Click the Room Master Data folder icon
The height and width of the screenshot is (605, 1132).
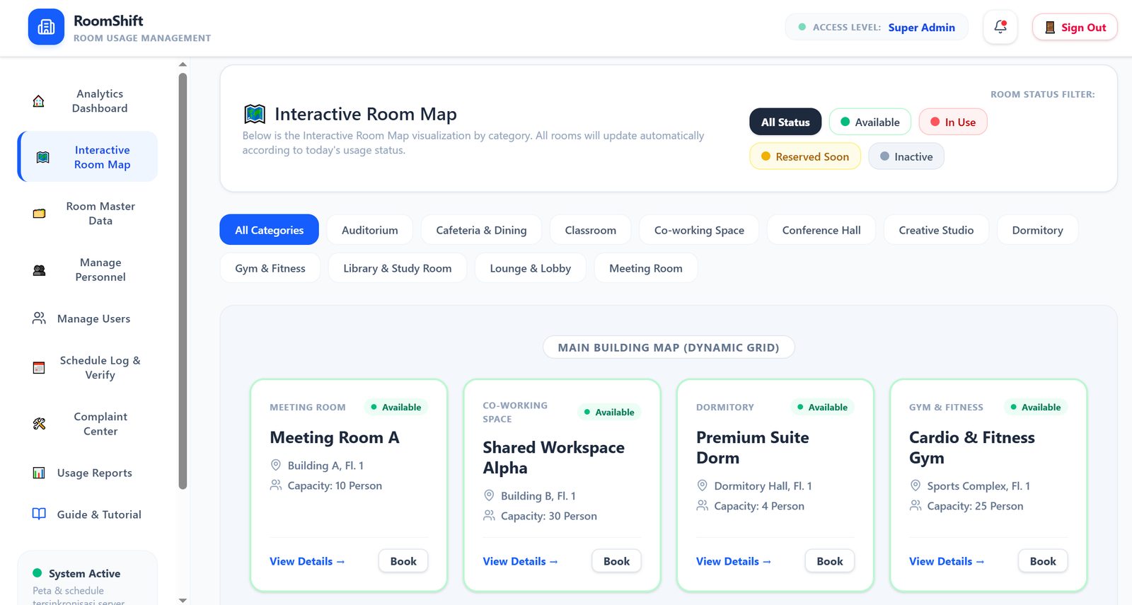[39, 214]
